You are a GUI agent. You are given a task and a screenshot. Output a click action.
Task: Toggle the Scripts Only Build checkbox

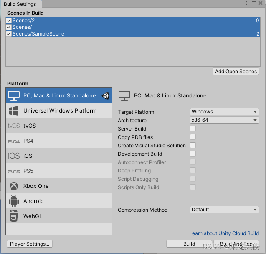coord(193,187)
